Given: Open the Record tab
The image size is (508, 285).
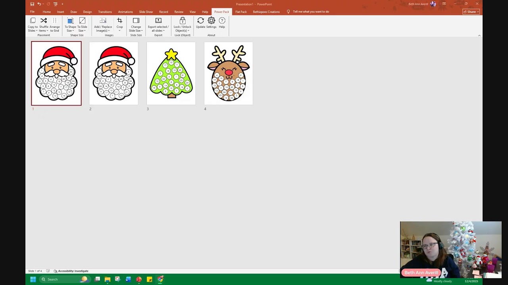Looking at the screenshot, I should [x=164, y=12].
